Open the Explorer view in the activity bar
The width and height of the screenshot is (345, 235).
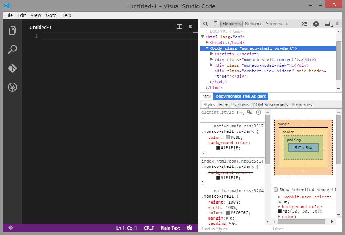(x=12, y=31)
